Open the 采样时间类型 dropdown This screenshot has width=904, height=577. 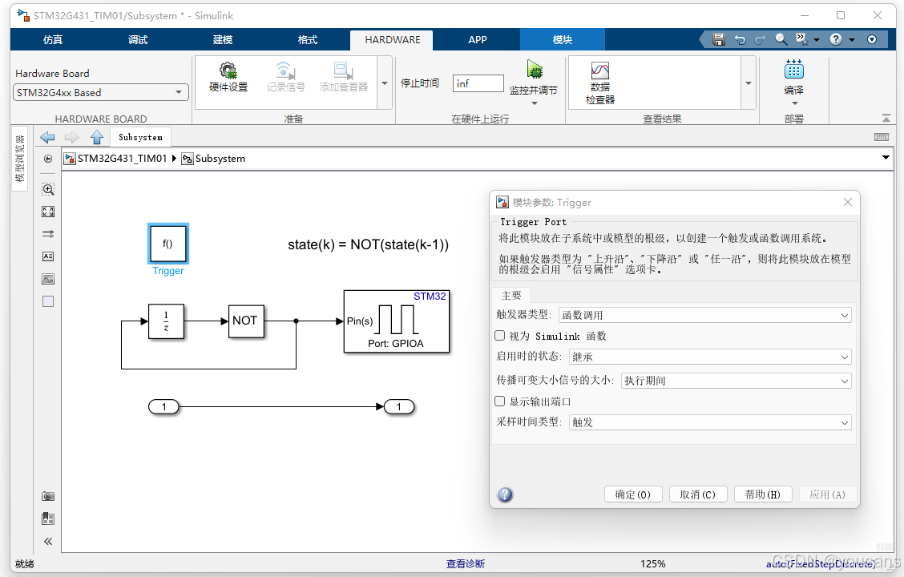(710, 422)
